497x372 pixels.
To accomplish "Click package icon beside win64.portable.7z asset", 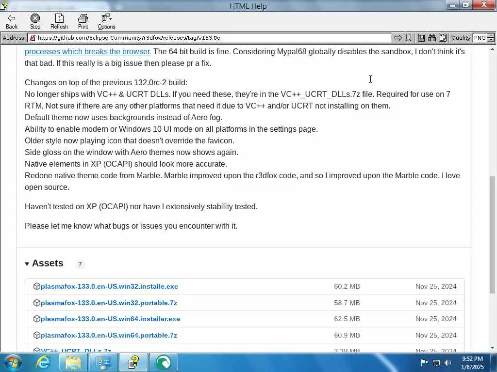I will (x=37, y=335).
